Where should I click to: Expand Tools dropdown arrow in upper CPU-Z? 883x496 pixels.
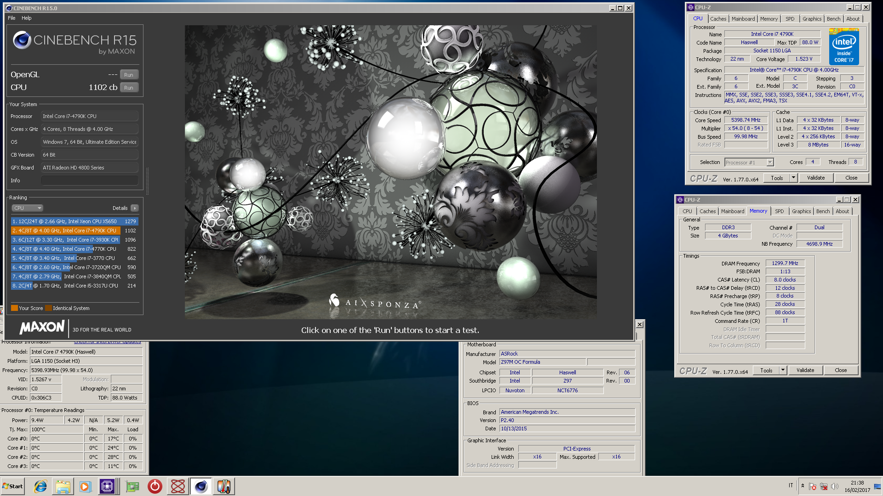(793, 178)
